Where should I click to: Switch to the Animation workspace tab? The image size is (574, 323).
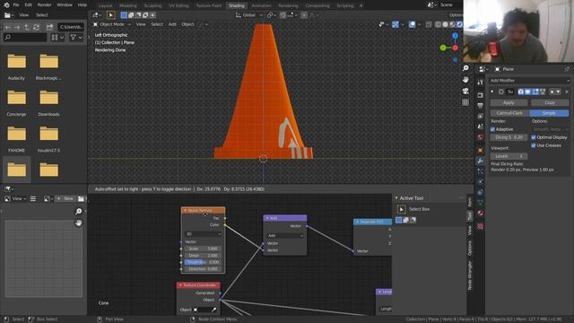pos(261,6)
